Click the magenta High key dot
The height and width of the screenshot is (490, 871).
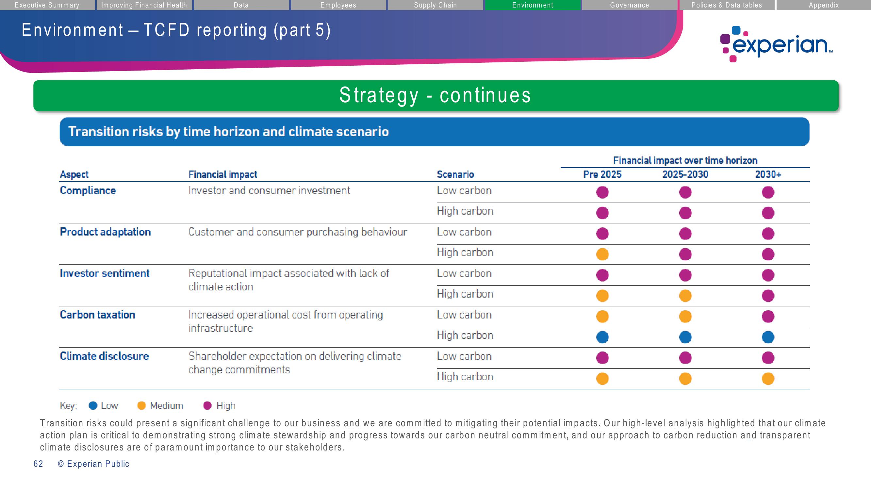[x=207, y=405]
